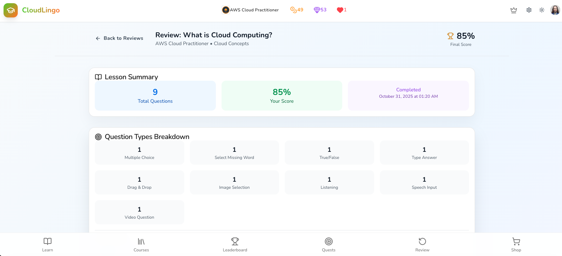This screenshot has width=562, height=256.
Task: Go back via Back to Reviews
Action: [119, 38]
